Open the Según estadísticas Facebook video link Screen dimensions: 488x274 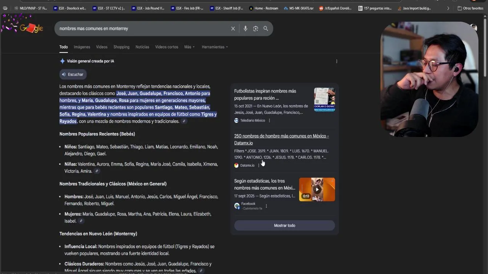pos(265,184)
